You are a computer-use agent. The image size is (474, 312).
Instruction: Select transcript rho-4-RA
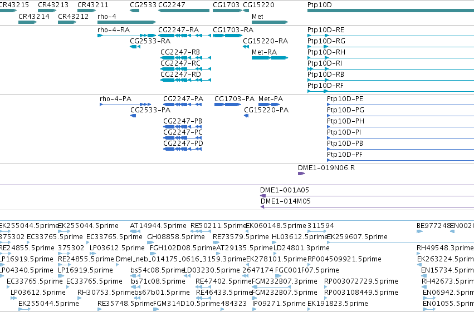click(x=126, y=36)
